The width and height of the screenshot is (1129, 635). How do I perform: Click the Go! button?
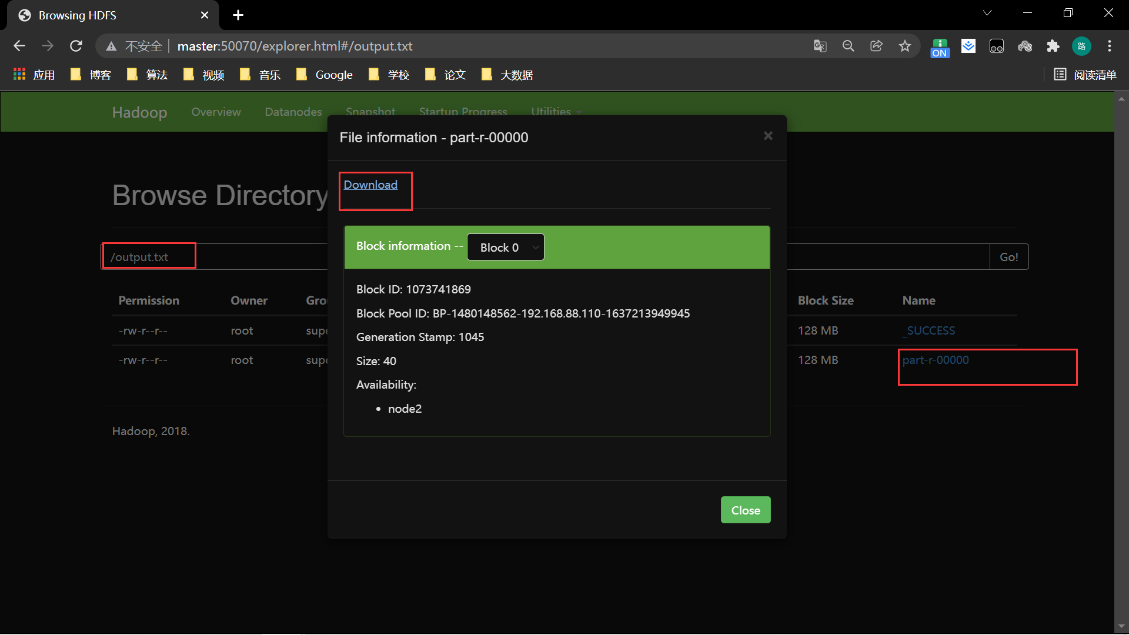coord(1008,257)
